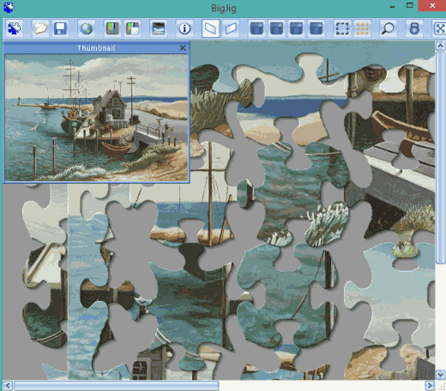This screenshot has width=446, height=391.
Task: Click the vertical scrollbar down arrow
Action: click(440, 374)
